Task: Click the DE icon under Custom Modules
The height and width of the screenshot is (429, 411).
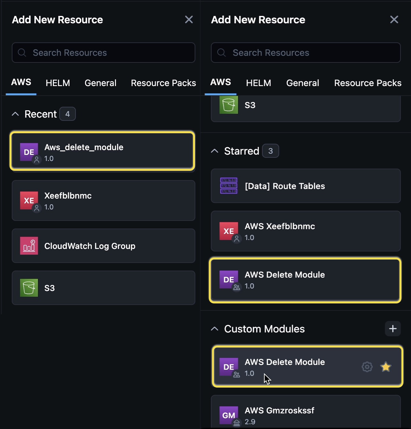Action: click(x=229, y=367)
